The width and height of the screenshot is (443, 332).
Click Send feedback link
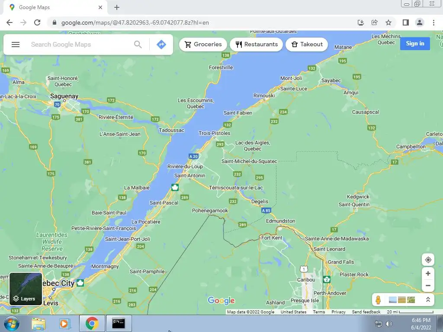366,312
